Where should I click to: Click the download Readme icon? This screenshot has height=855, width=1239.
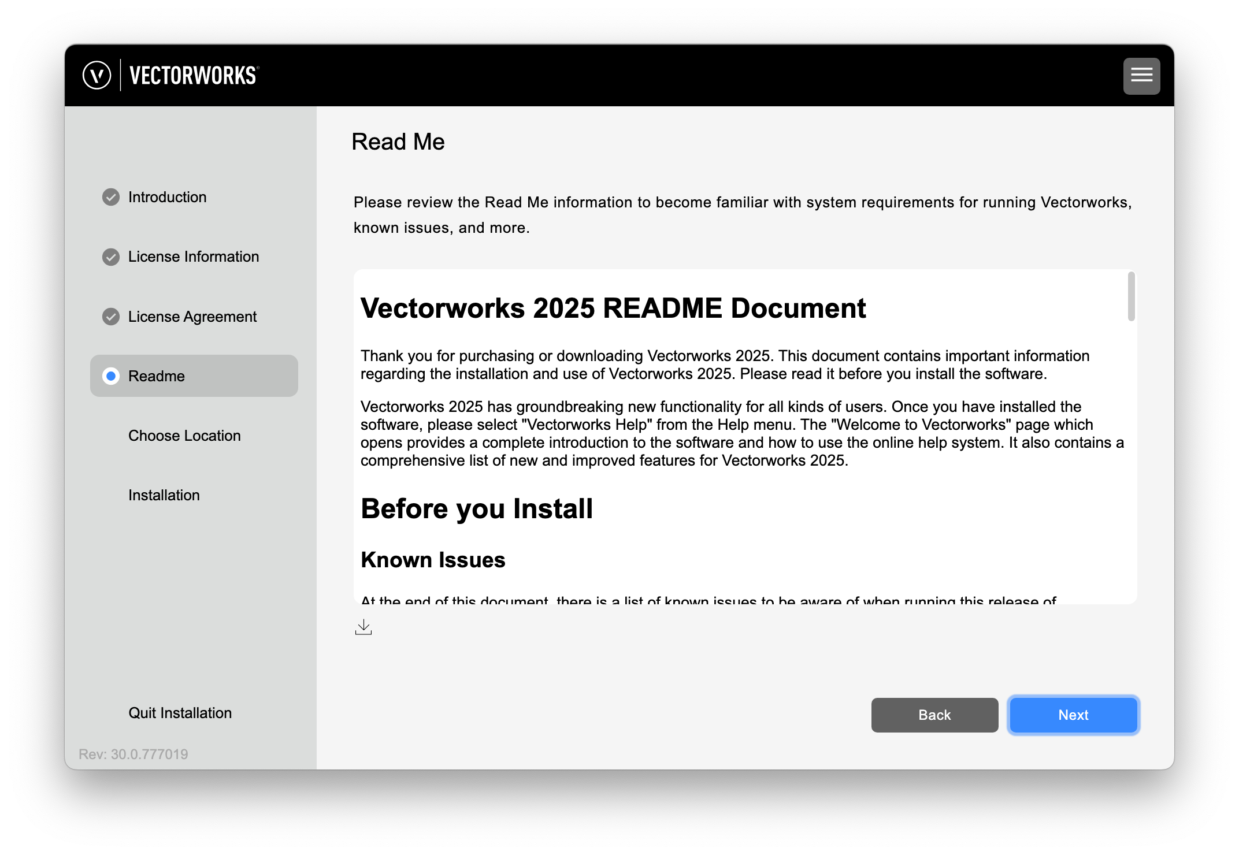tap(363, 627)
